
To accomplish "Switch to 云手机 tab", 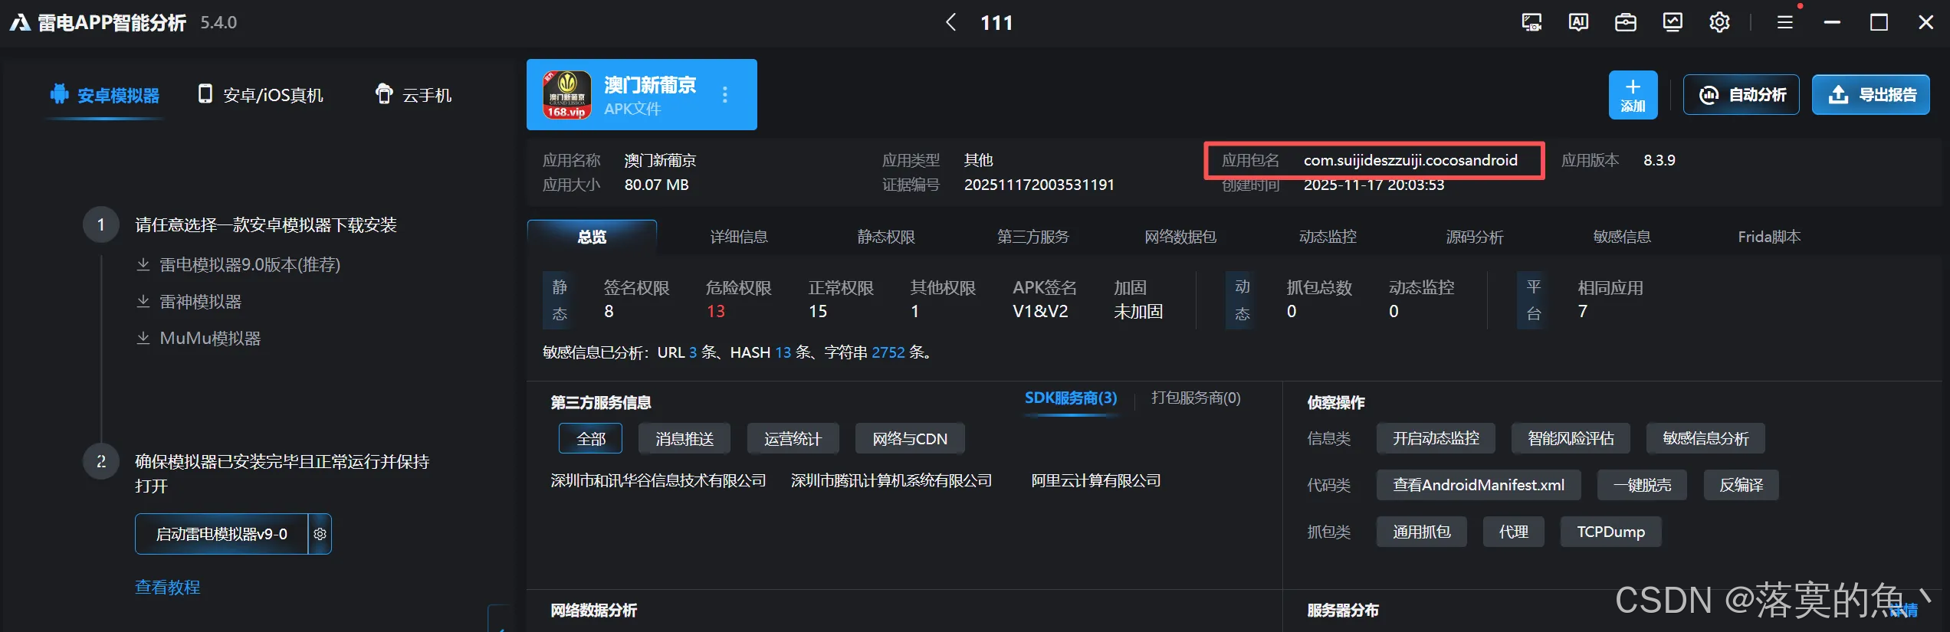I will [x=414, y=95].
